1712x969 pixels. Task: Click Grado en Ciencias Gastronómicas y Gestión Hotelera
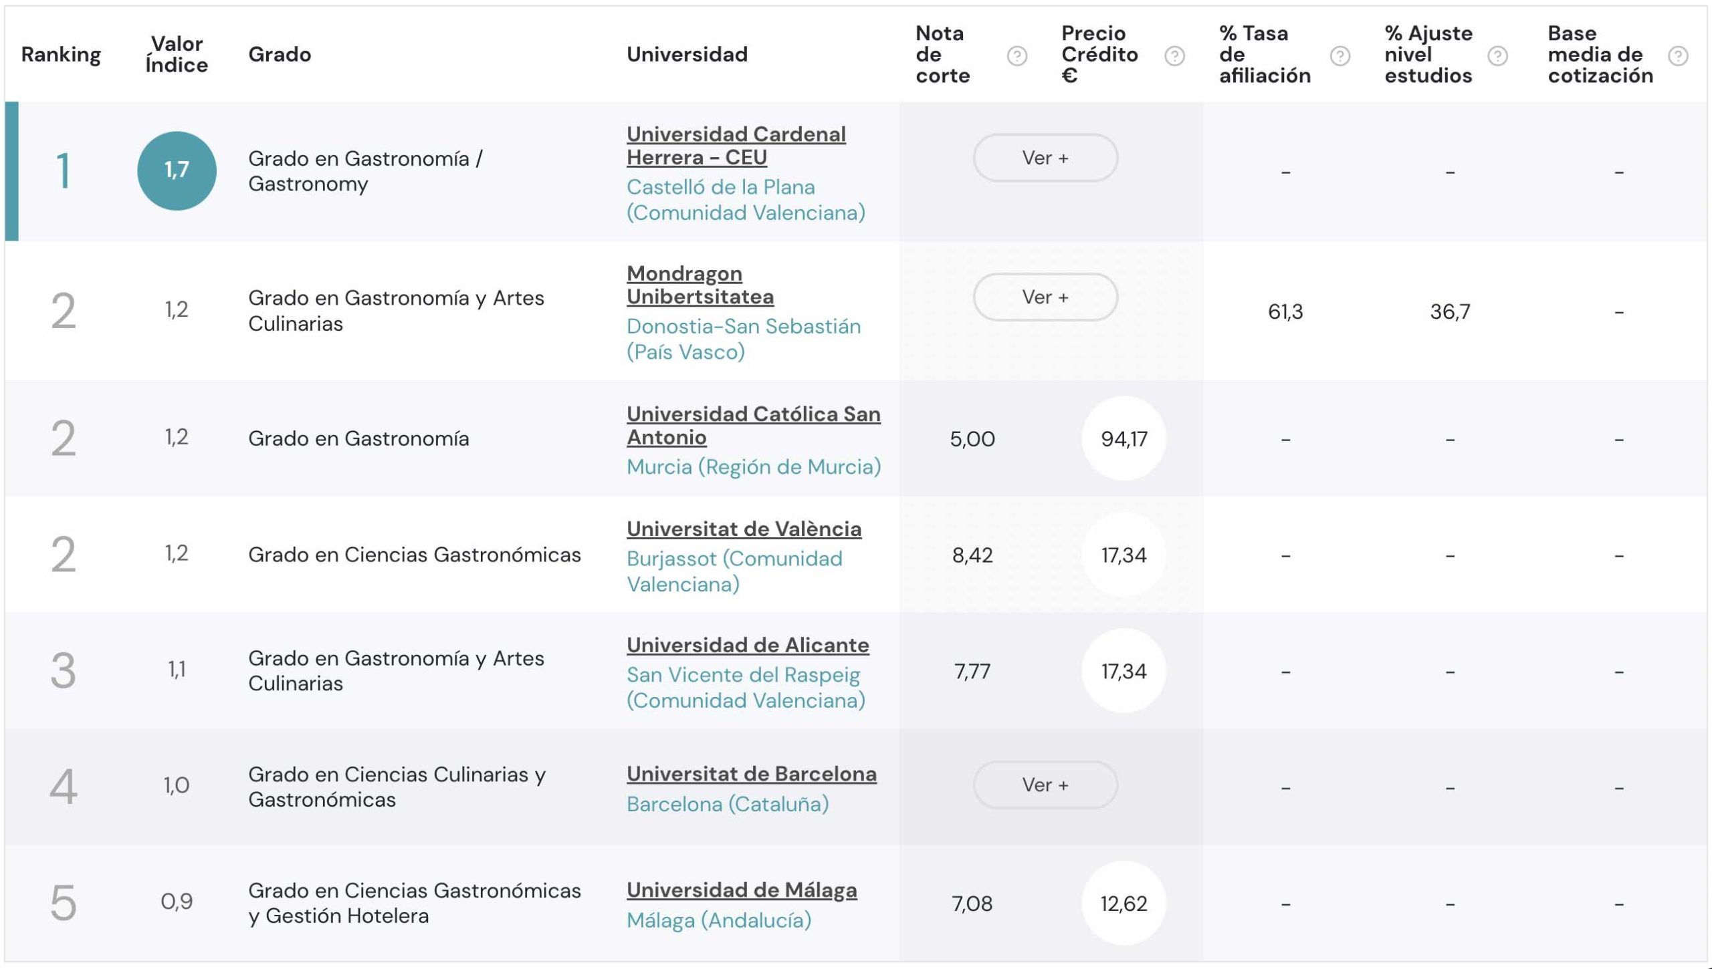pos(415,903)
